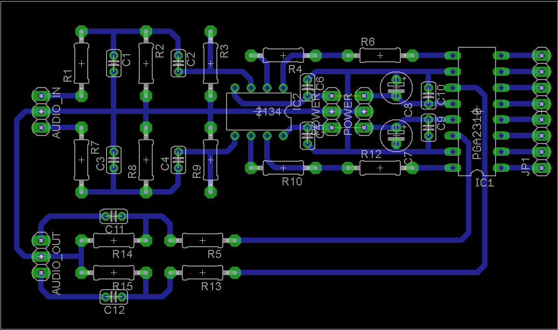
Task: Click the R7 label text
Action: click(x=95, y=148)
